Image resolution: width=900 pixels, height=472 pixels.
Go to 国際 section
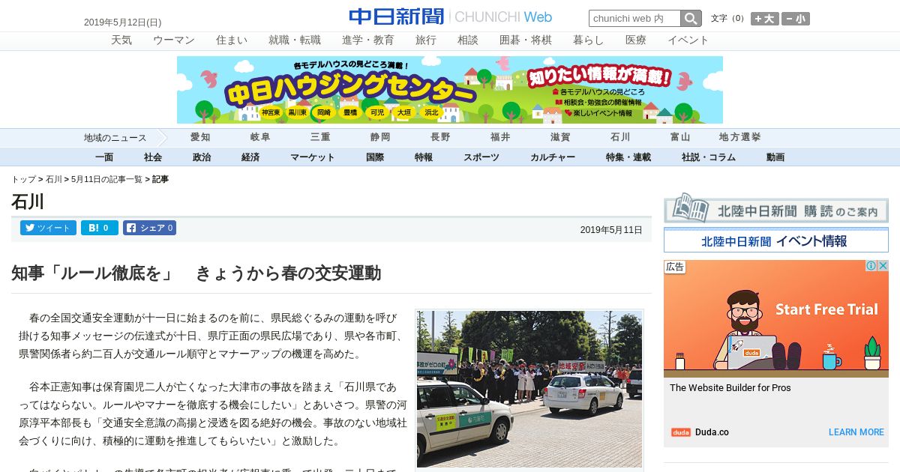tap(375, 157)
